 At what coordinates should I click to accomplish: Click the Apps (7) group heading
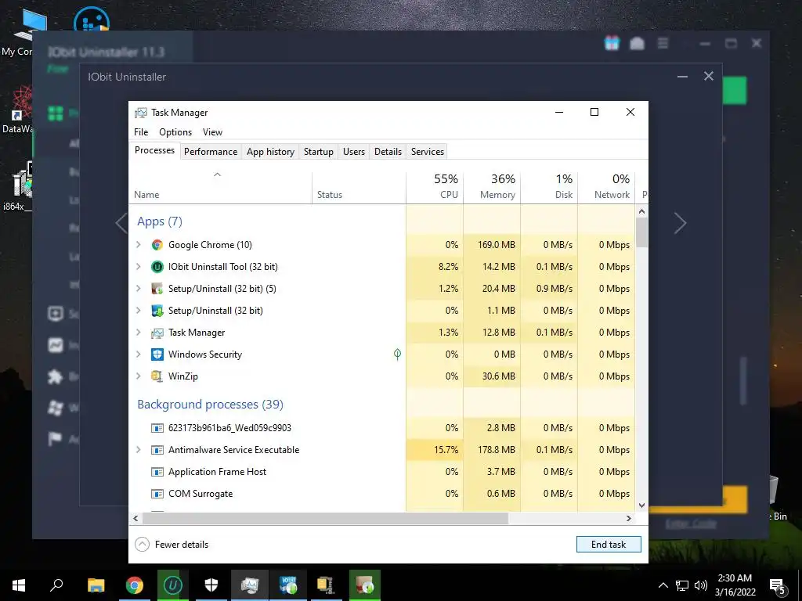160,221
